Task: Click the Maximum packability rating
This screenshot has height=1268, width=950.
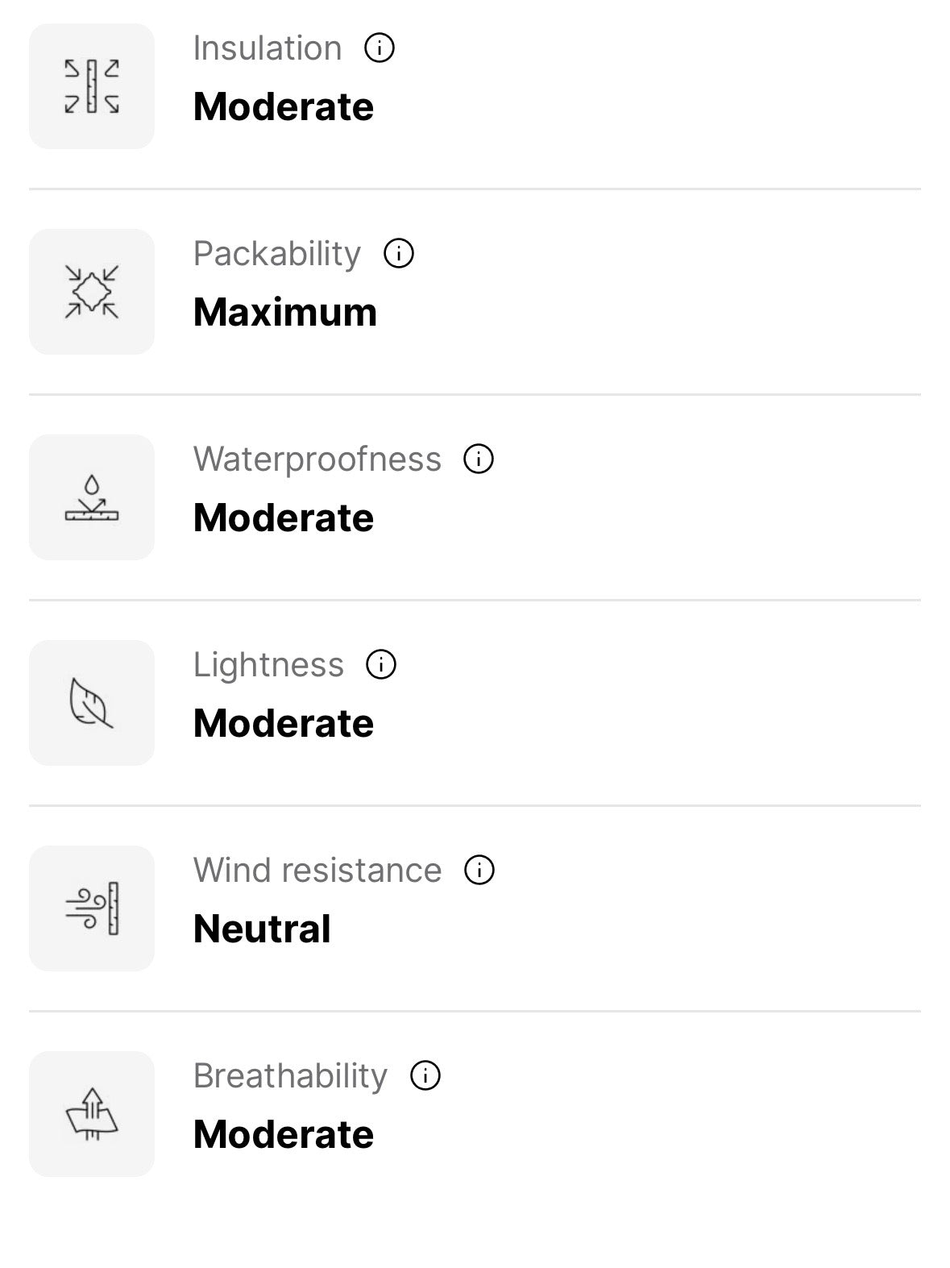Action: (285, 313)
